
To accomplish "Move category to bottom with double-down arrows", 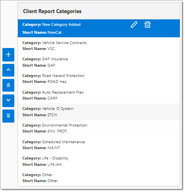I will pyautogui.click(x=8, y=116).
